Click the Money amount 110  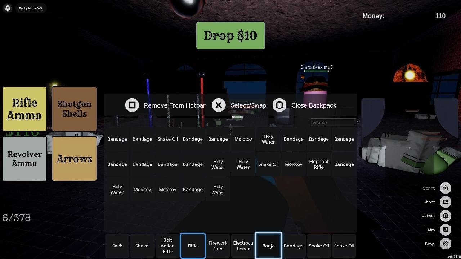click(440, 16)
